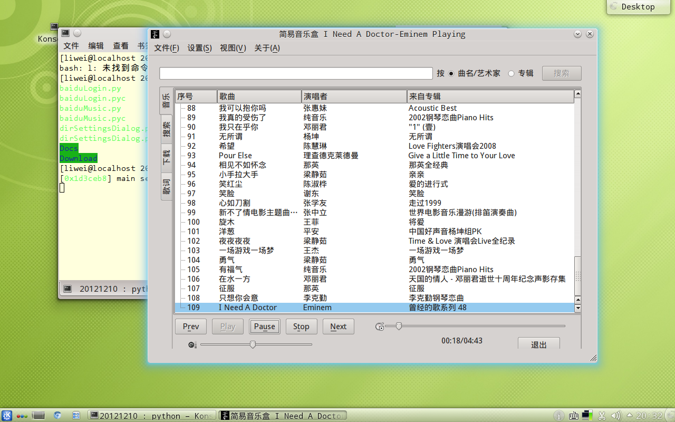Sort by the 歌曲 column header
This screenshot has height=422, width=675.
tap(259, 97)
